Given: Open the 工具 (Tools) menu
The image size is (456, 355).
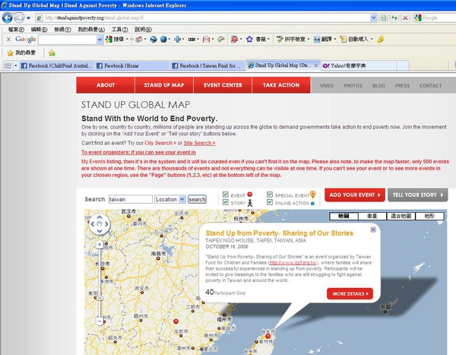Looking at the screenshot, I should point(120,30).
